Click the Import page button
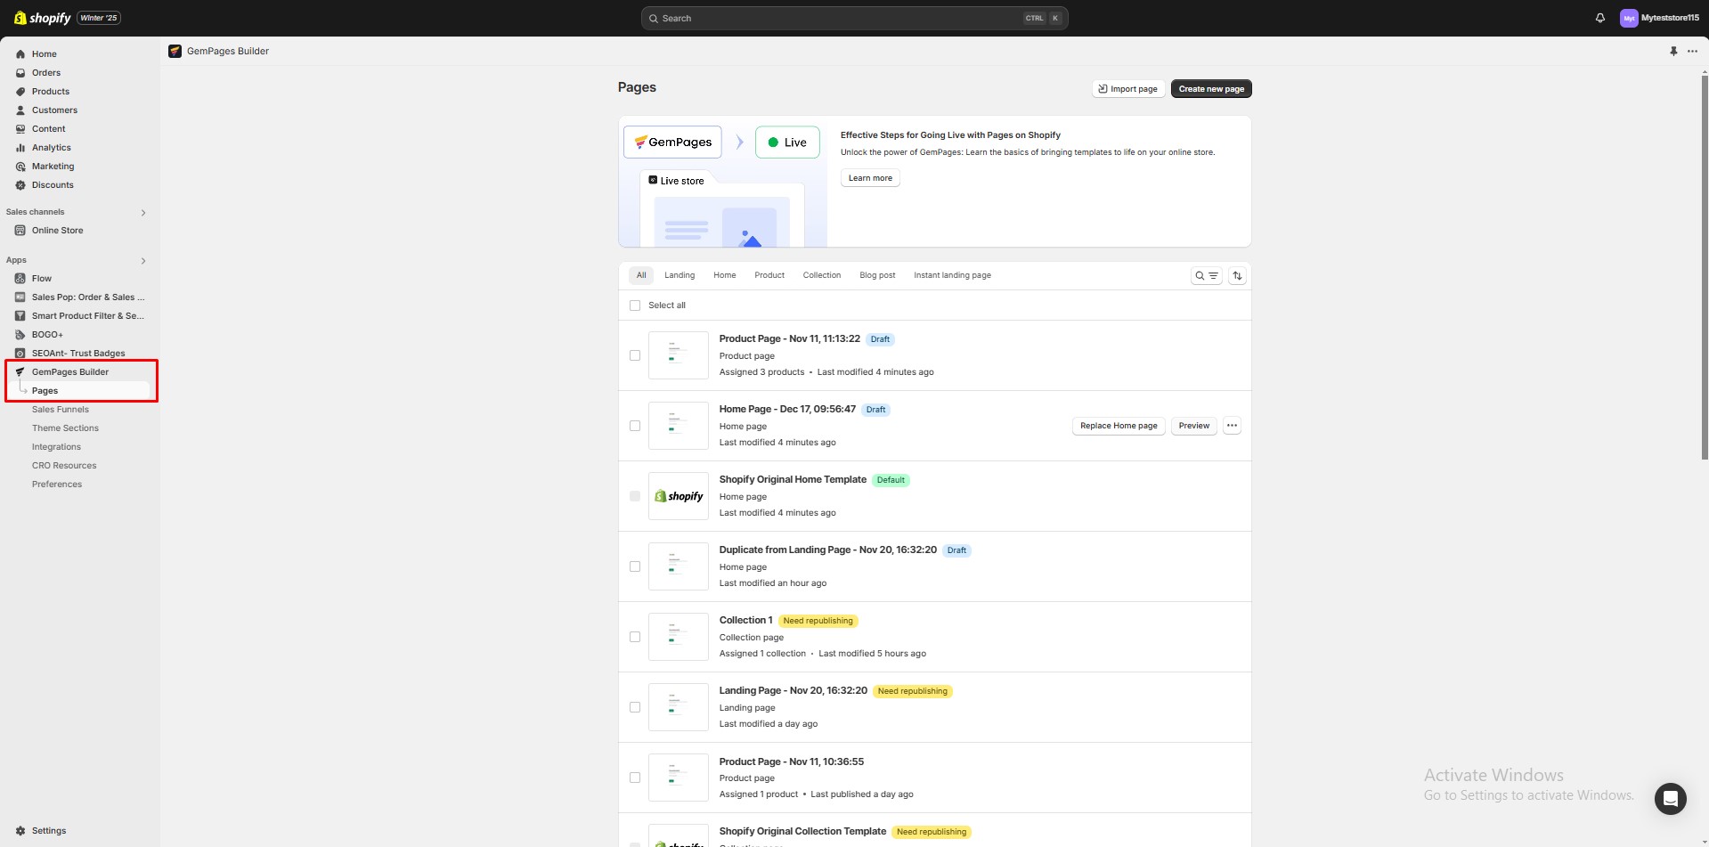Screen dimensions: 1709x847 click(1127, 89)
